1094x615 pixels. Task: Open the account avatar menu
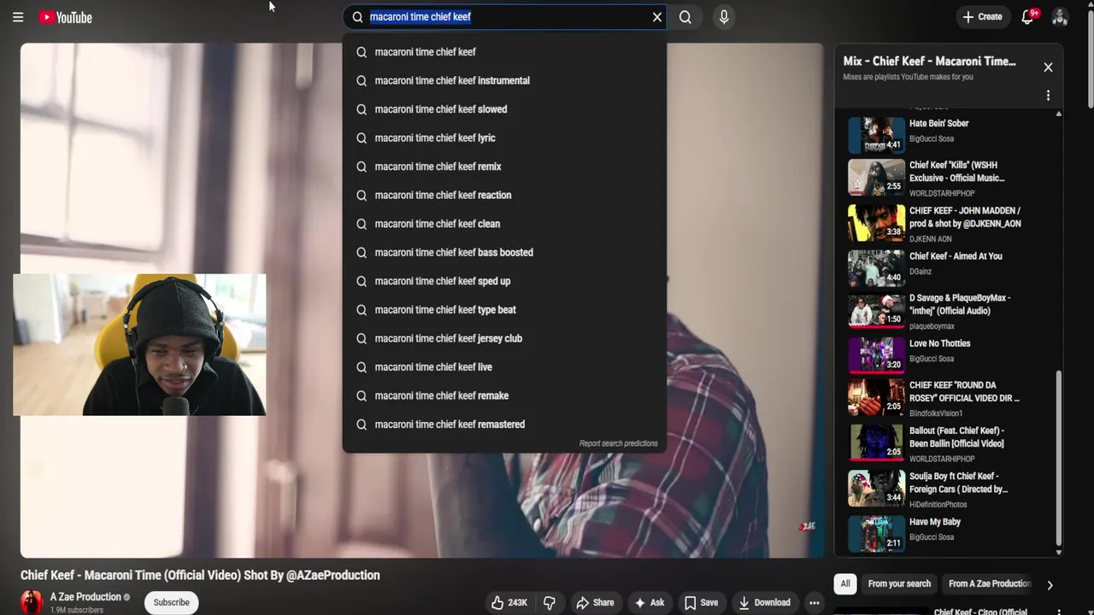[1060, 17]
